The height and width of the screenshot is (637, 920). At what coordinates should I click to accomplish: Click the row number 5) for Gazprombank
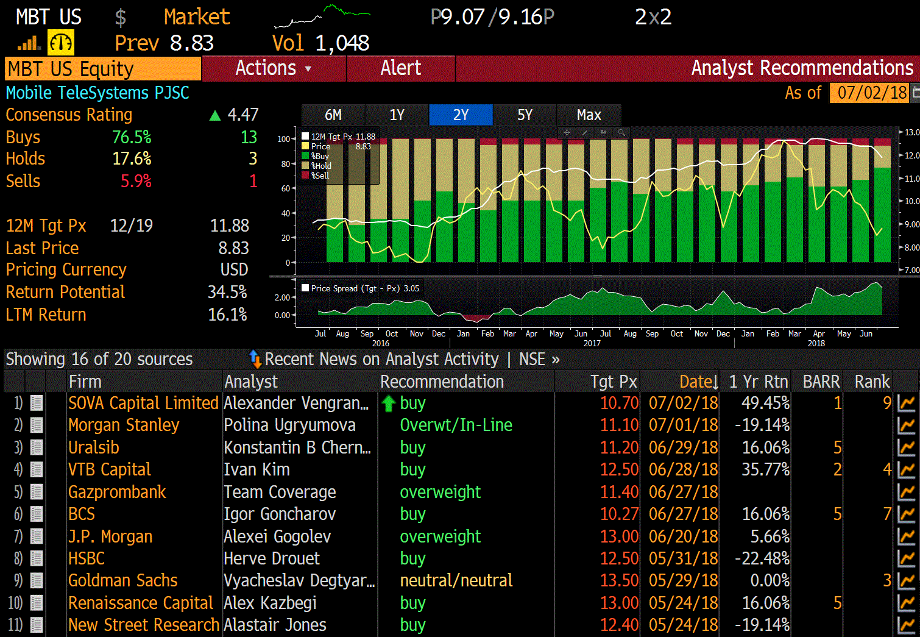click(18, 492)
